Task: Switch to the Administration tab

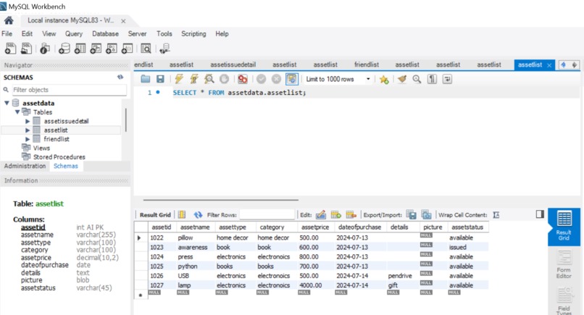Action: pos(25,166)
